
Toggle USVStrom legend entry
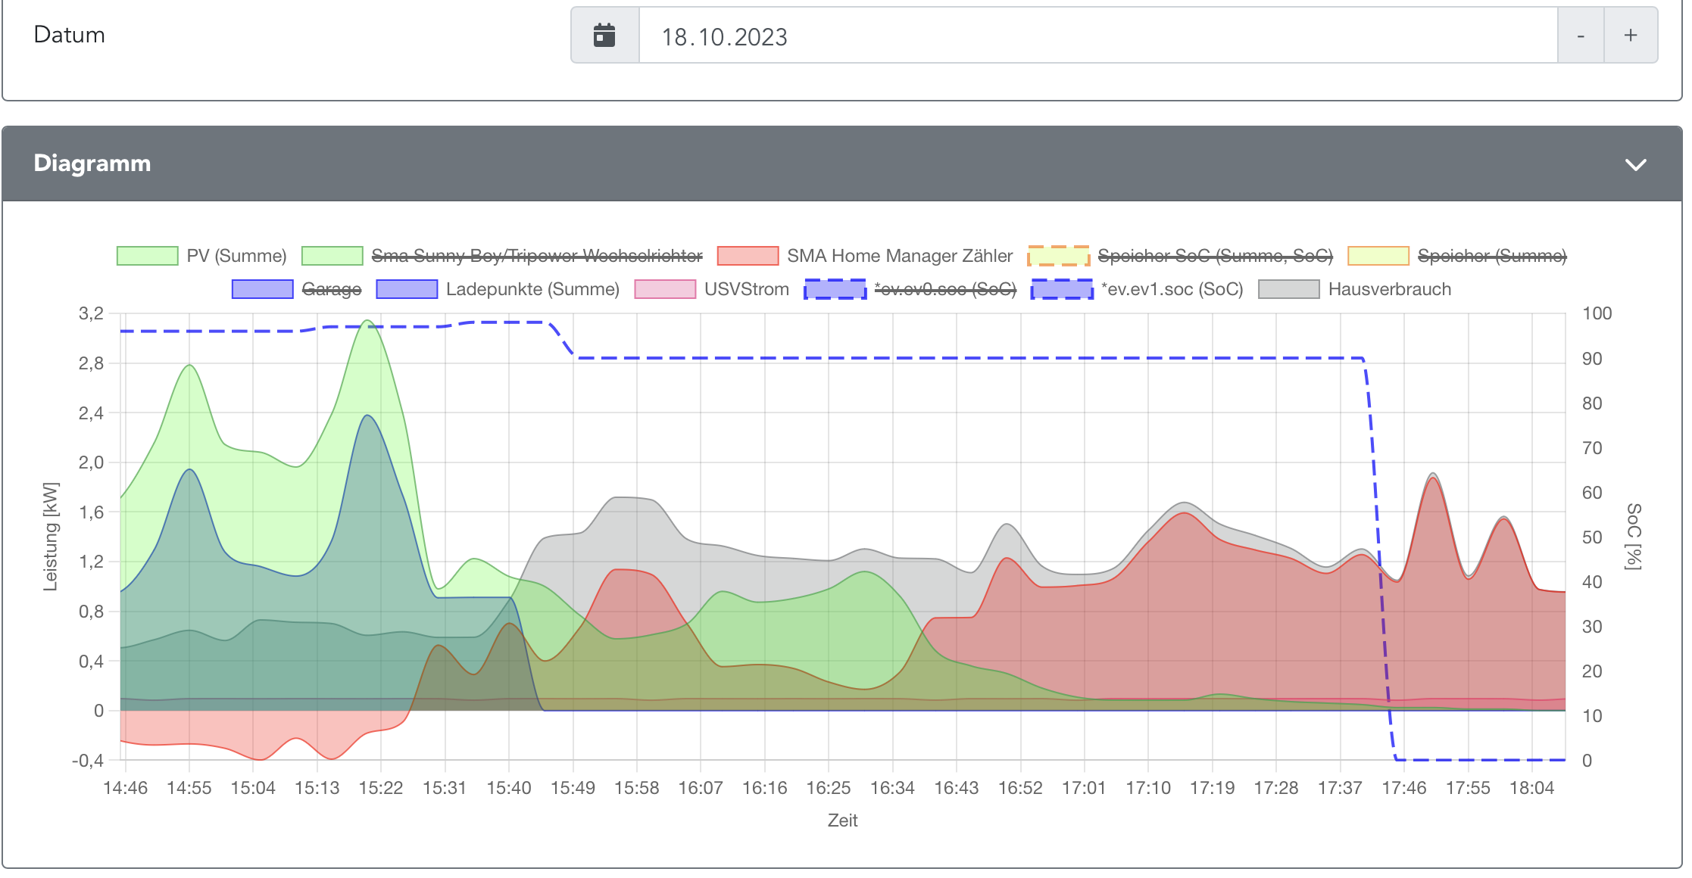pyautogui.click(x=746, y=289)
